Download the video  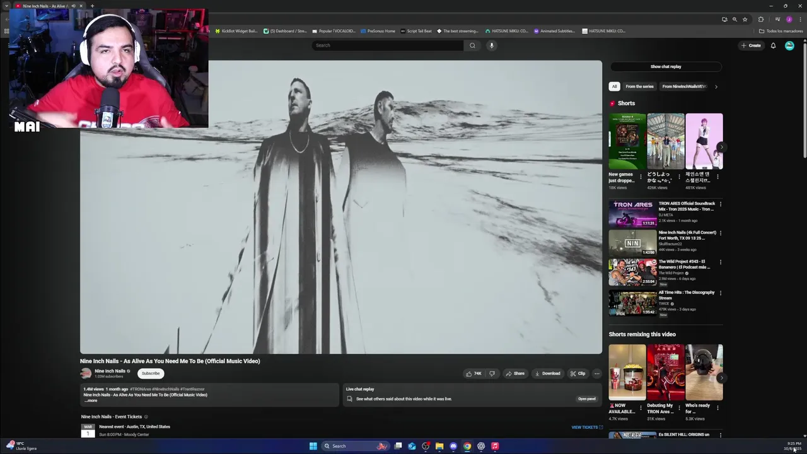(547, 373)
